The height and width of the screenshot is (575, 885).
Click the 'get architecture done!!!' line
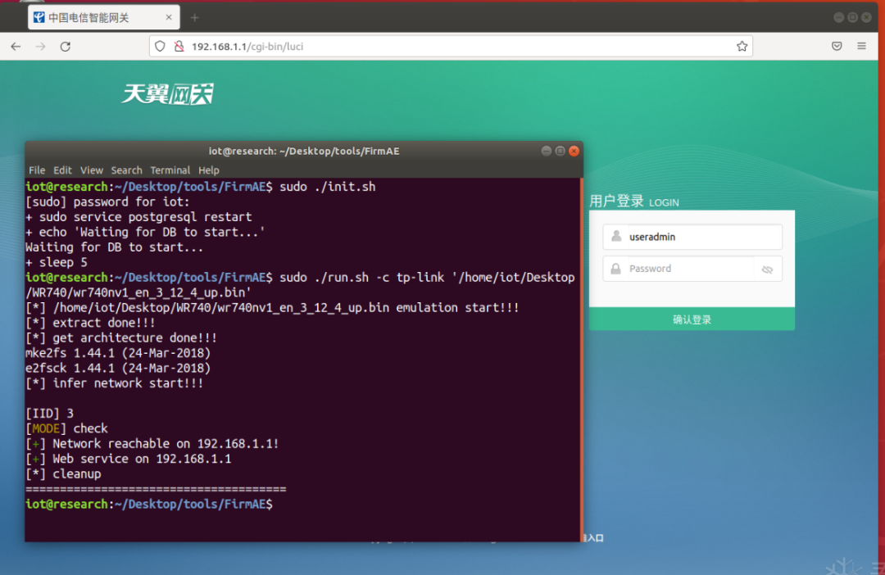coord(121,338)
